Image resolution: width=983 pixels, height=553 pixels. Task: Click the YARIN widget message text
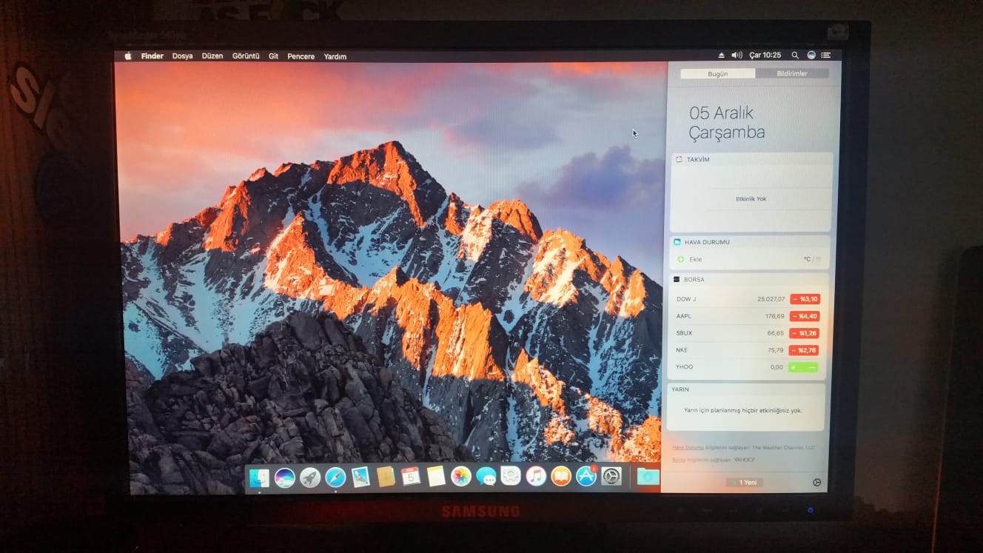pos(742,410)
